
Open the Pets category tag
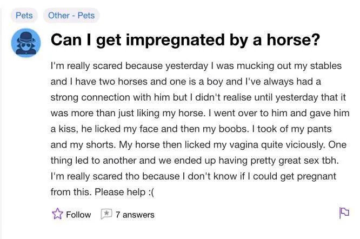coord(24,15)
